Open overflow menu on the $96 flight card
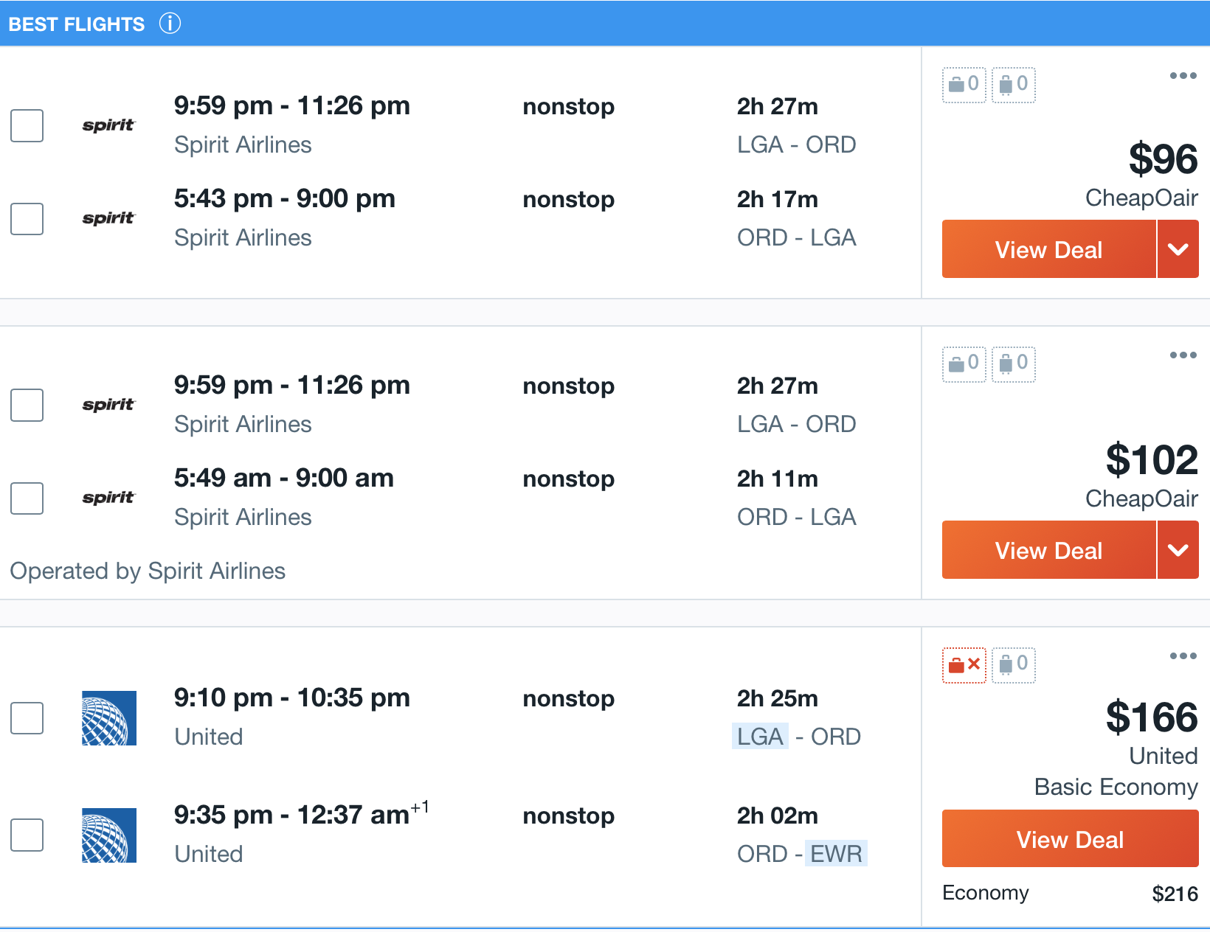 (x=1183, y=74)
